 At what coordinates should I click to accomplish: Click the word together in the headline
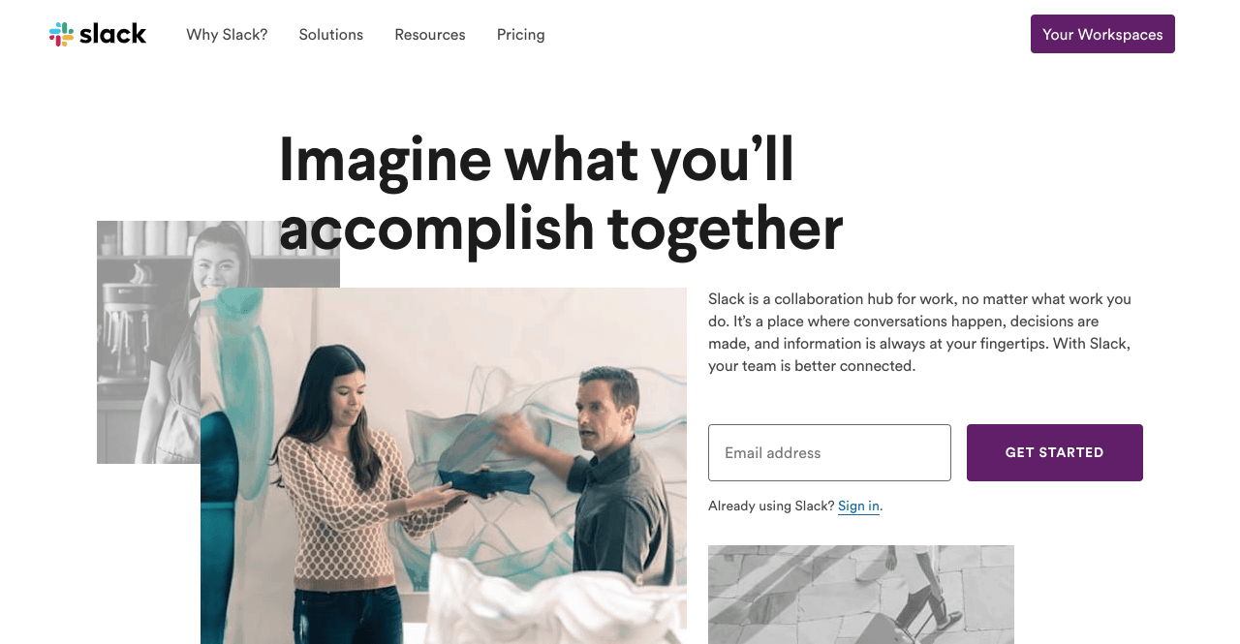pos(726,229)
